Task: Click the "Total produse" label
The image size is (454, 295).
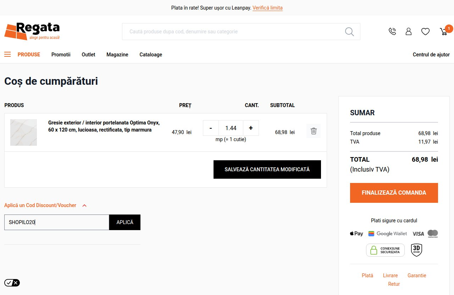Action: [x=365, y=133]
